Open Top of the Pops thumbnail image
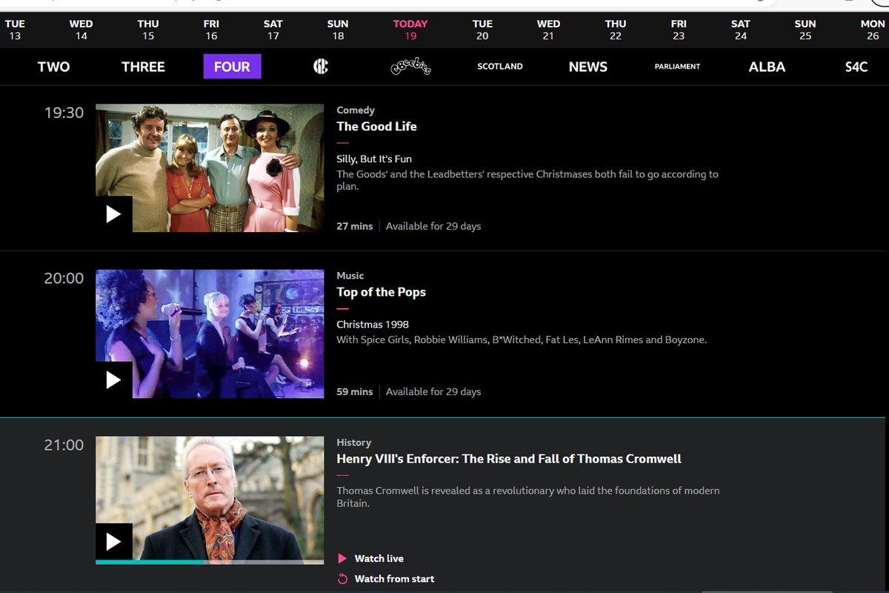The height and width of the screenshot is (593, 889). (x=210, y=334)
